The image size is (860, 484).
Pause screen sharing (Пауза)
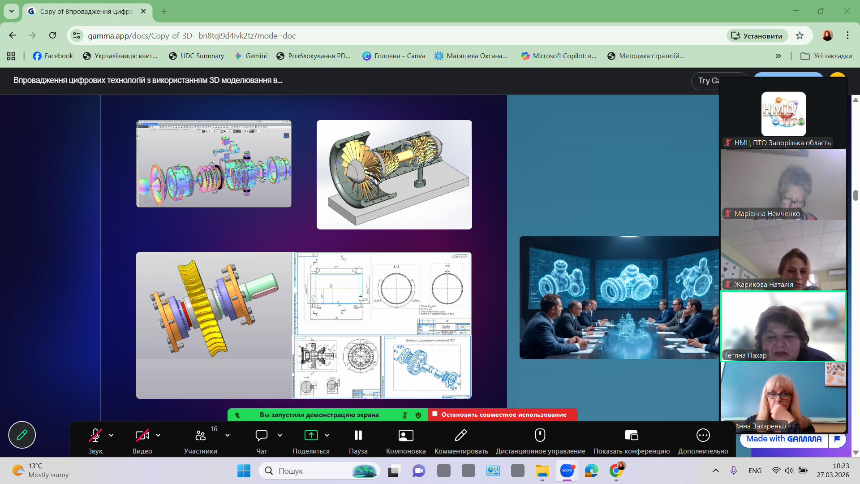tap(358, 435)
